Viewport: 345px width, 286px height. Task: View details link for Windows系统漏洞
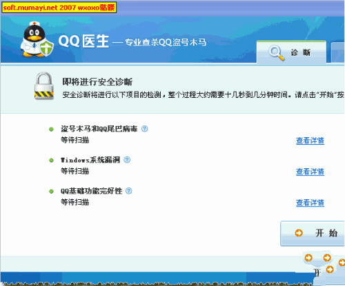(310, 172)
